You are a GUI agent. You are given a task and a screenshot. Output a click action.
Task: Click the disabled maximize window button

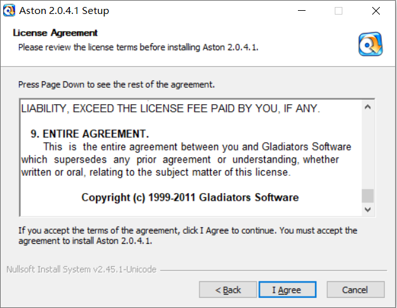click(x=339, y=11)
